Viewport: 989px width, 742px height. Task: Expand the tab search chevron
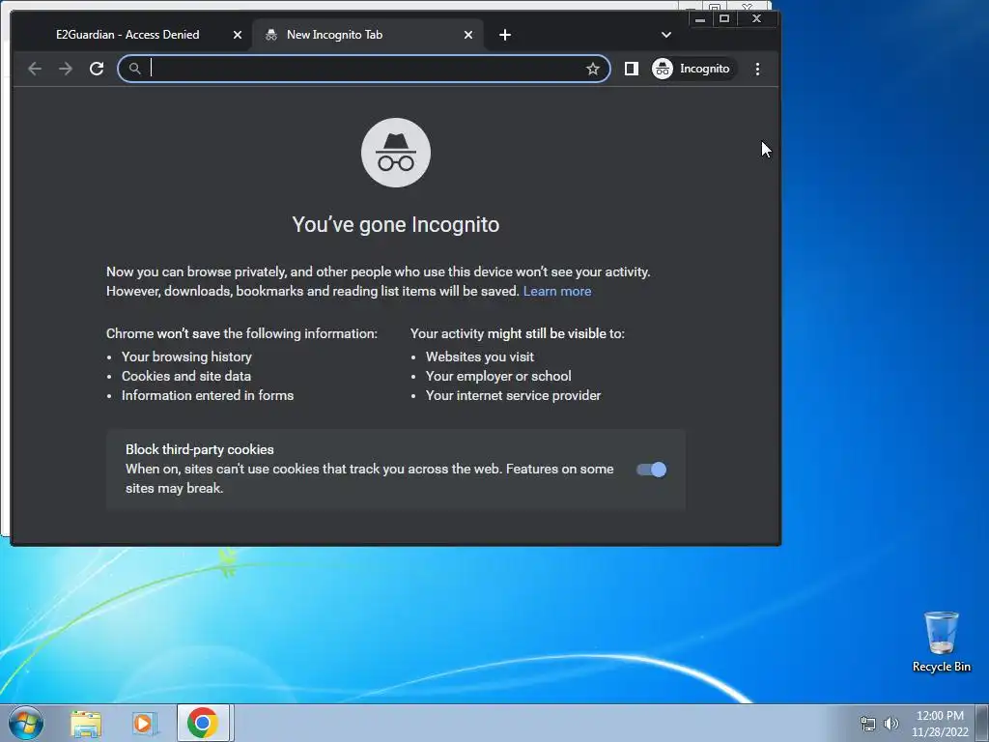(666, 35)
